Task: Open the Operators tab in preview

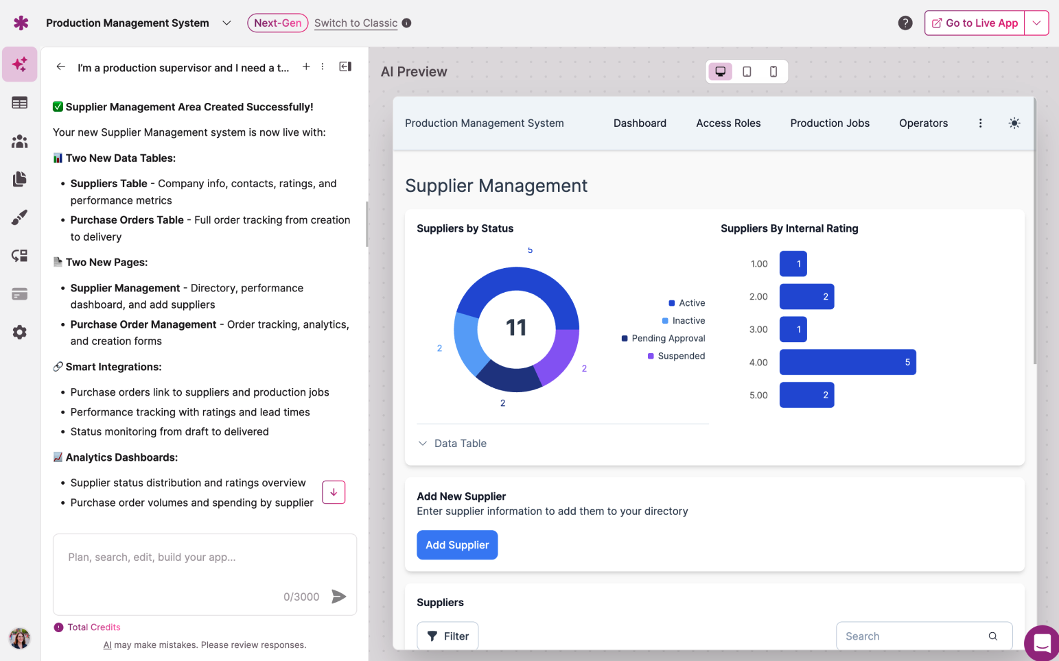Action: 923,123
